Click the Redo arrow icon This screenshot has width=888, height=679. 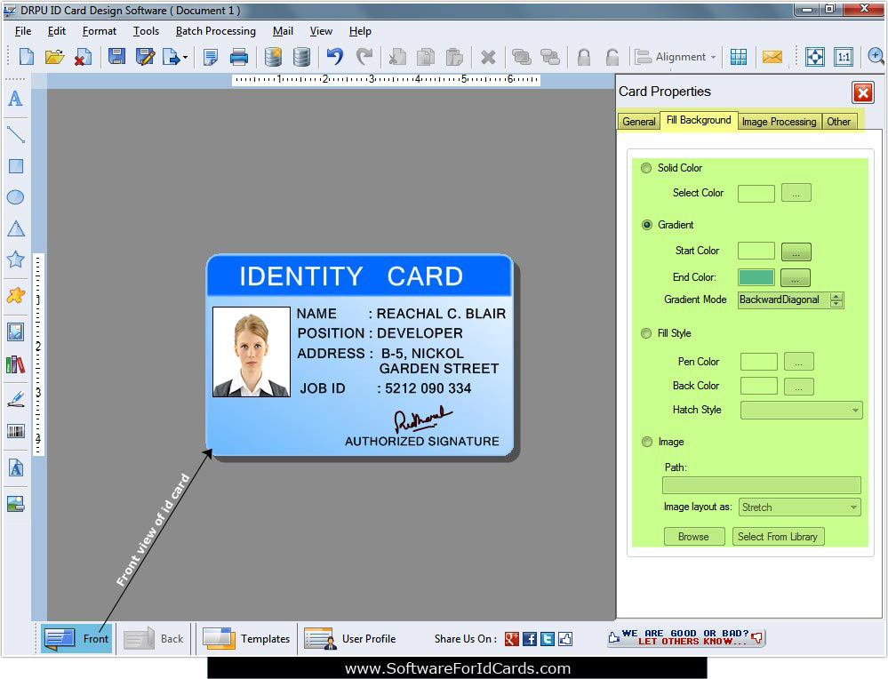pos(364,57)
